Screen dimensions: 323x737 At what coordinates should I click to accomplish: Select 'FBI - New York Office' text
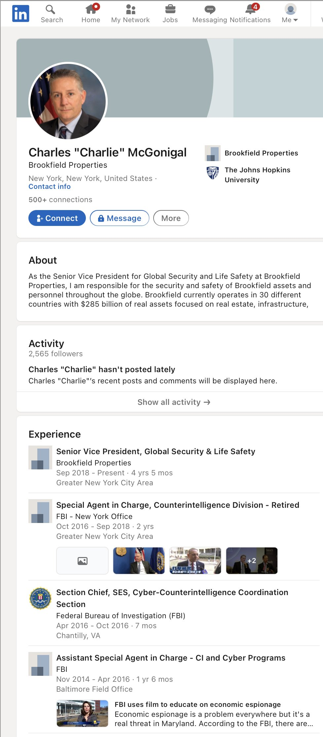pyautogui.click(x=94, y=517)
